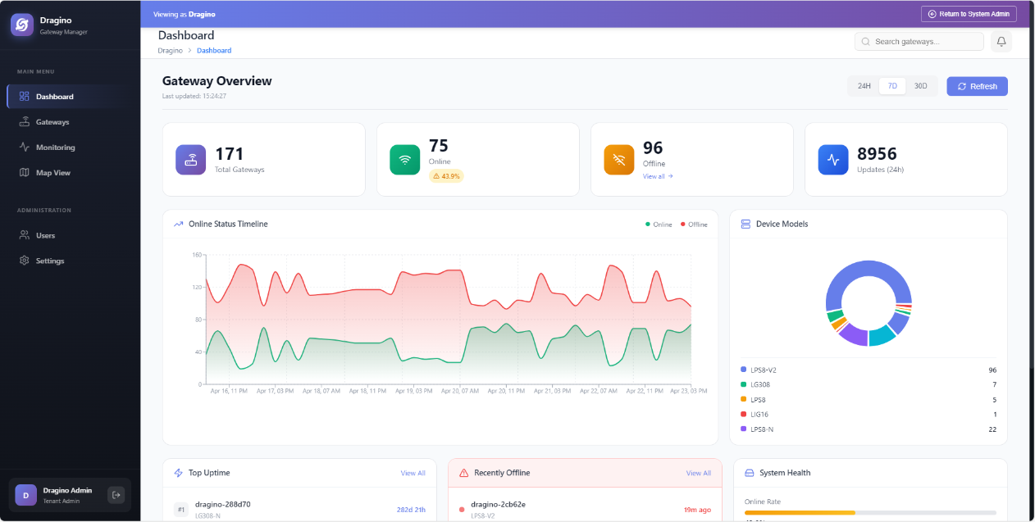The image size is (1035, 522).
Task: Click the Online Rate progress bar
Action: click(x=870, y=513)
